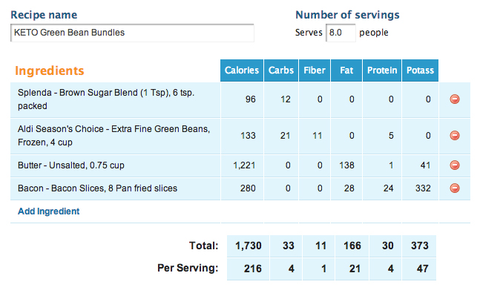Viewport: 480px width, 296px height.
Task: Open the Splenda Brown Sugar Blend ingredient name
Action: [106, 99]
